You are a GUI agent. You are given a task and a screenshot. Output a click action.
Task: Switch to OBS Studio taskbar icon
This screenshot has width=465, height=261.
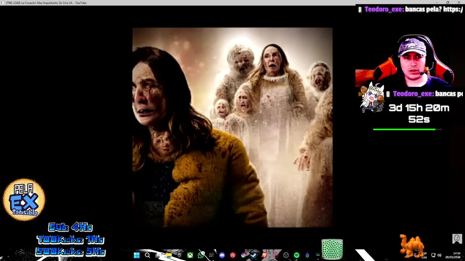tap(286, 255)
